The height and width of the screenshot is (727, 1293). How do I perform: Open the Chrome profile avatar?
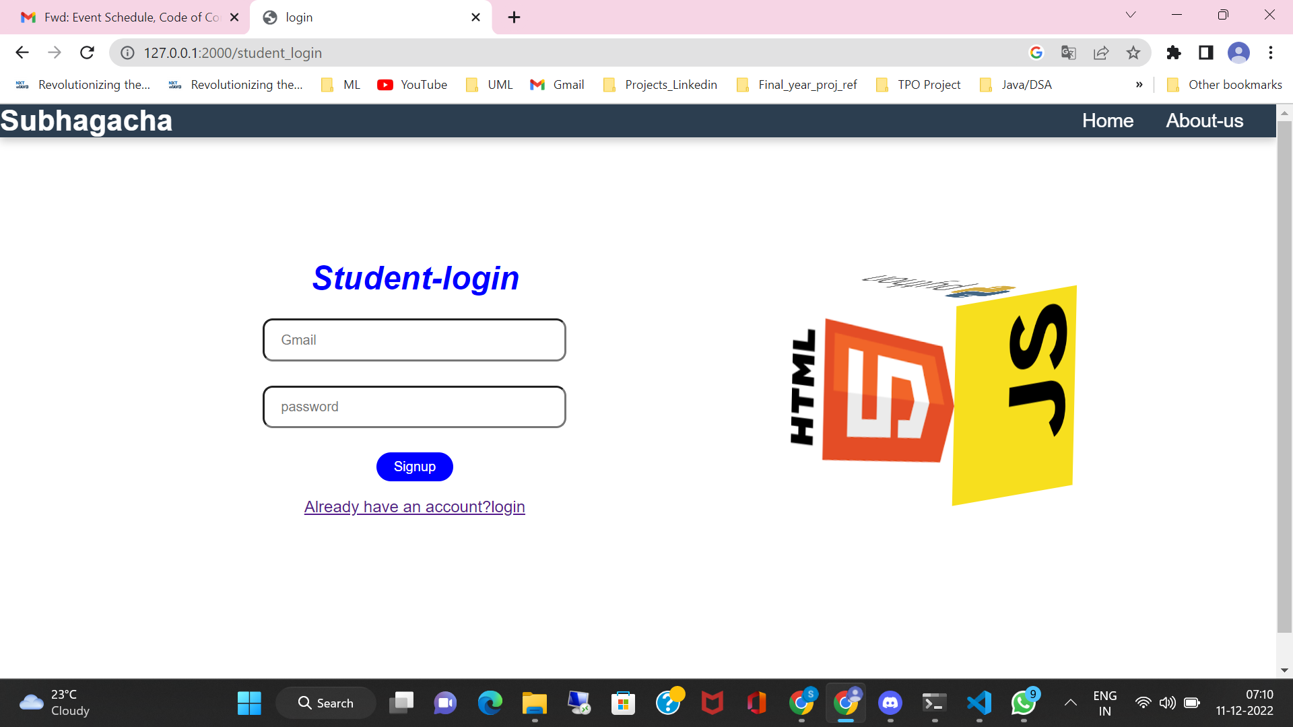tap(1238, 53)
